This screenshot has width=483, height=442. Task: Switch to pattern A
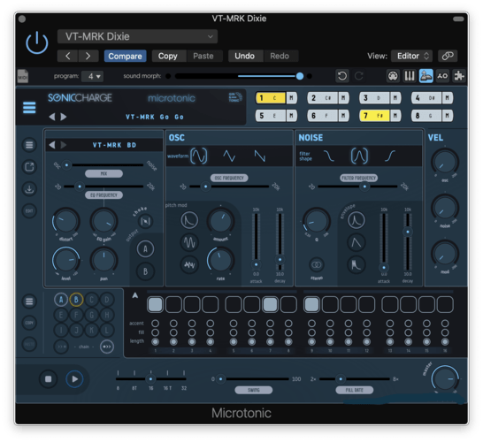[61, 300]
